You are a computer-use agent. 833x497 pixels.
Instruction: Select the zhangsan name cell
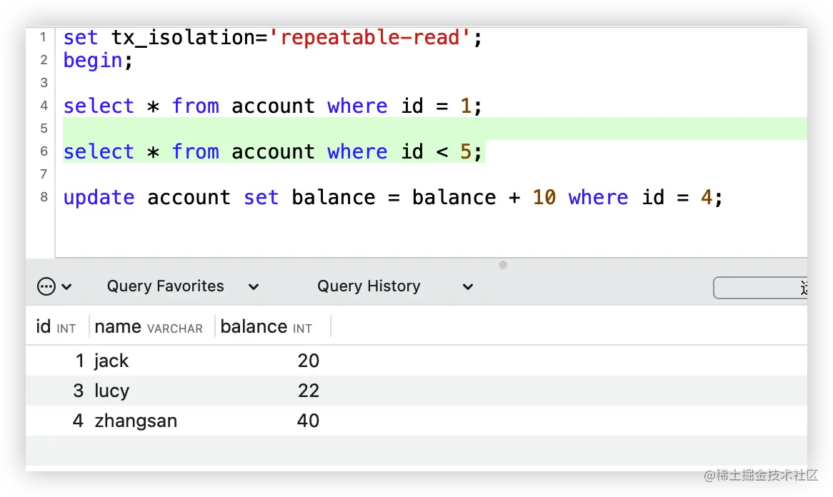click(x=136, y=421)
